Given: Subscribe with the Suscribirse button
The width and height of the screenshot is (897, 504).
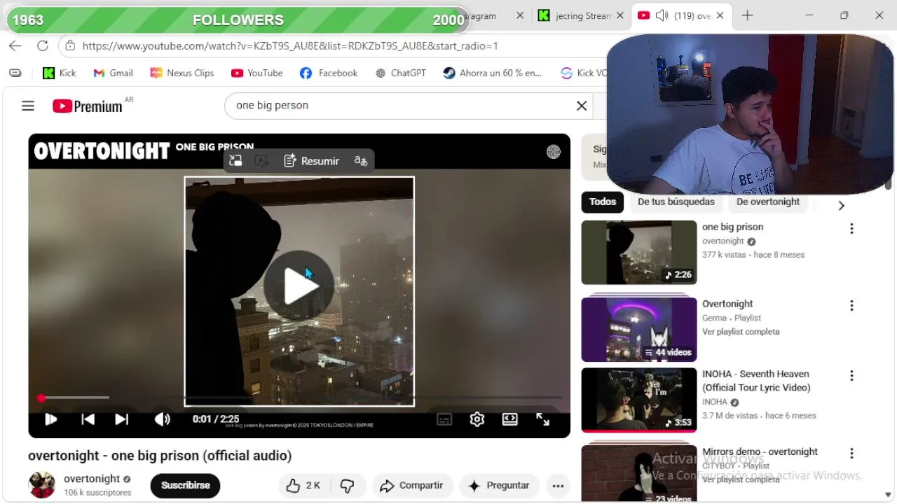Looking at the screenshot, I should (186, 485).
